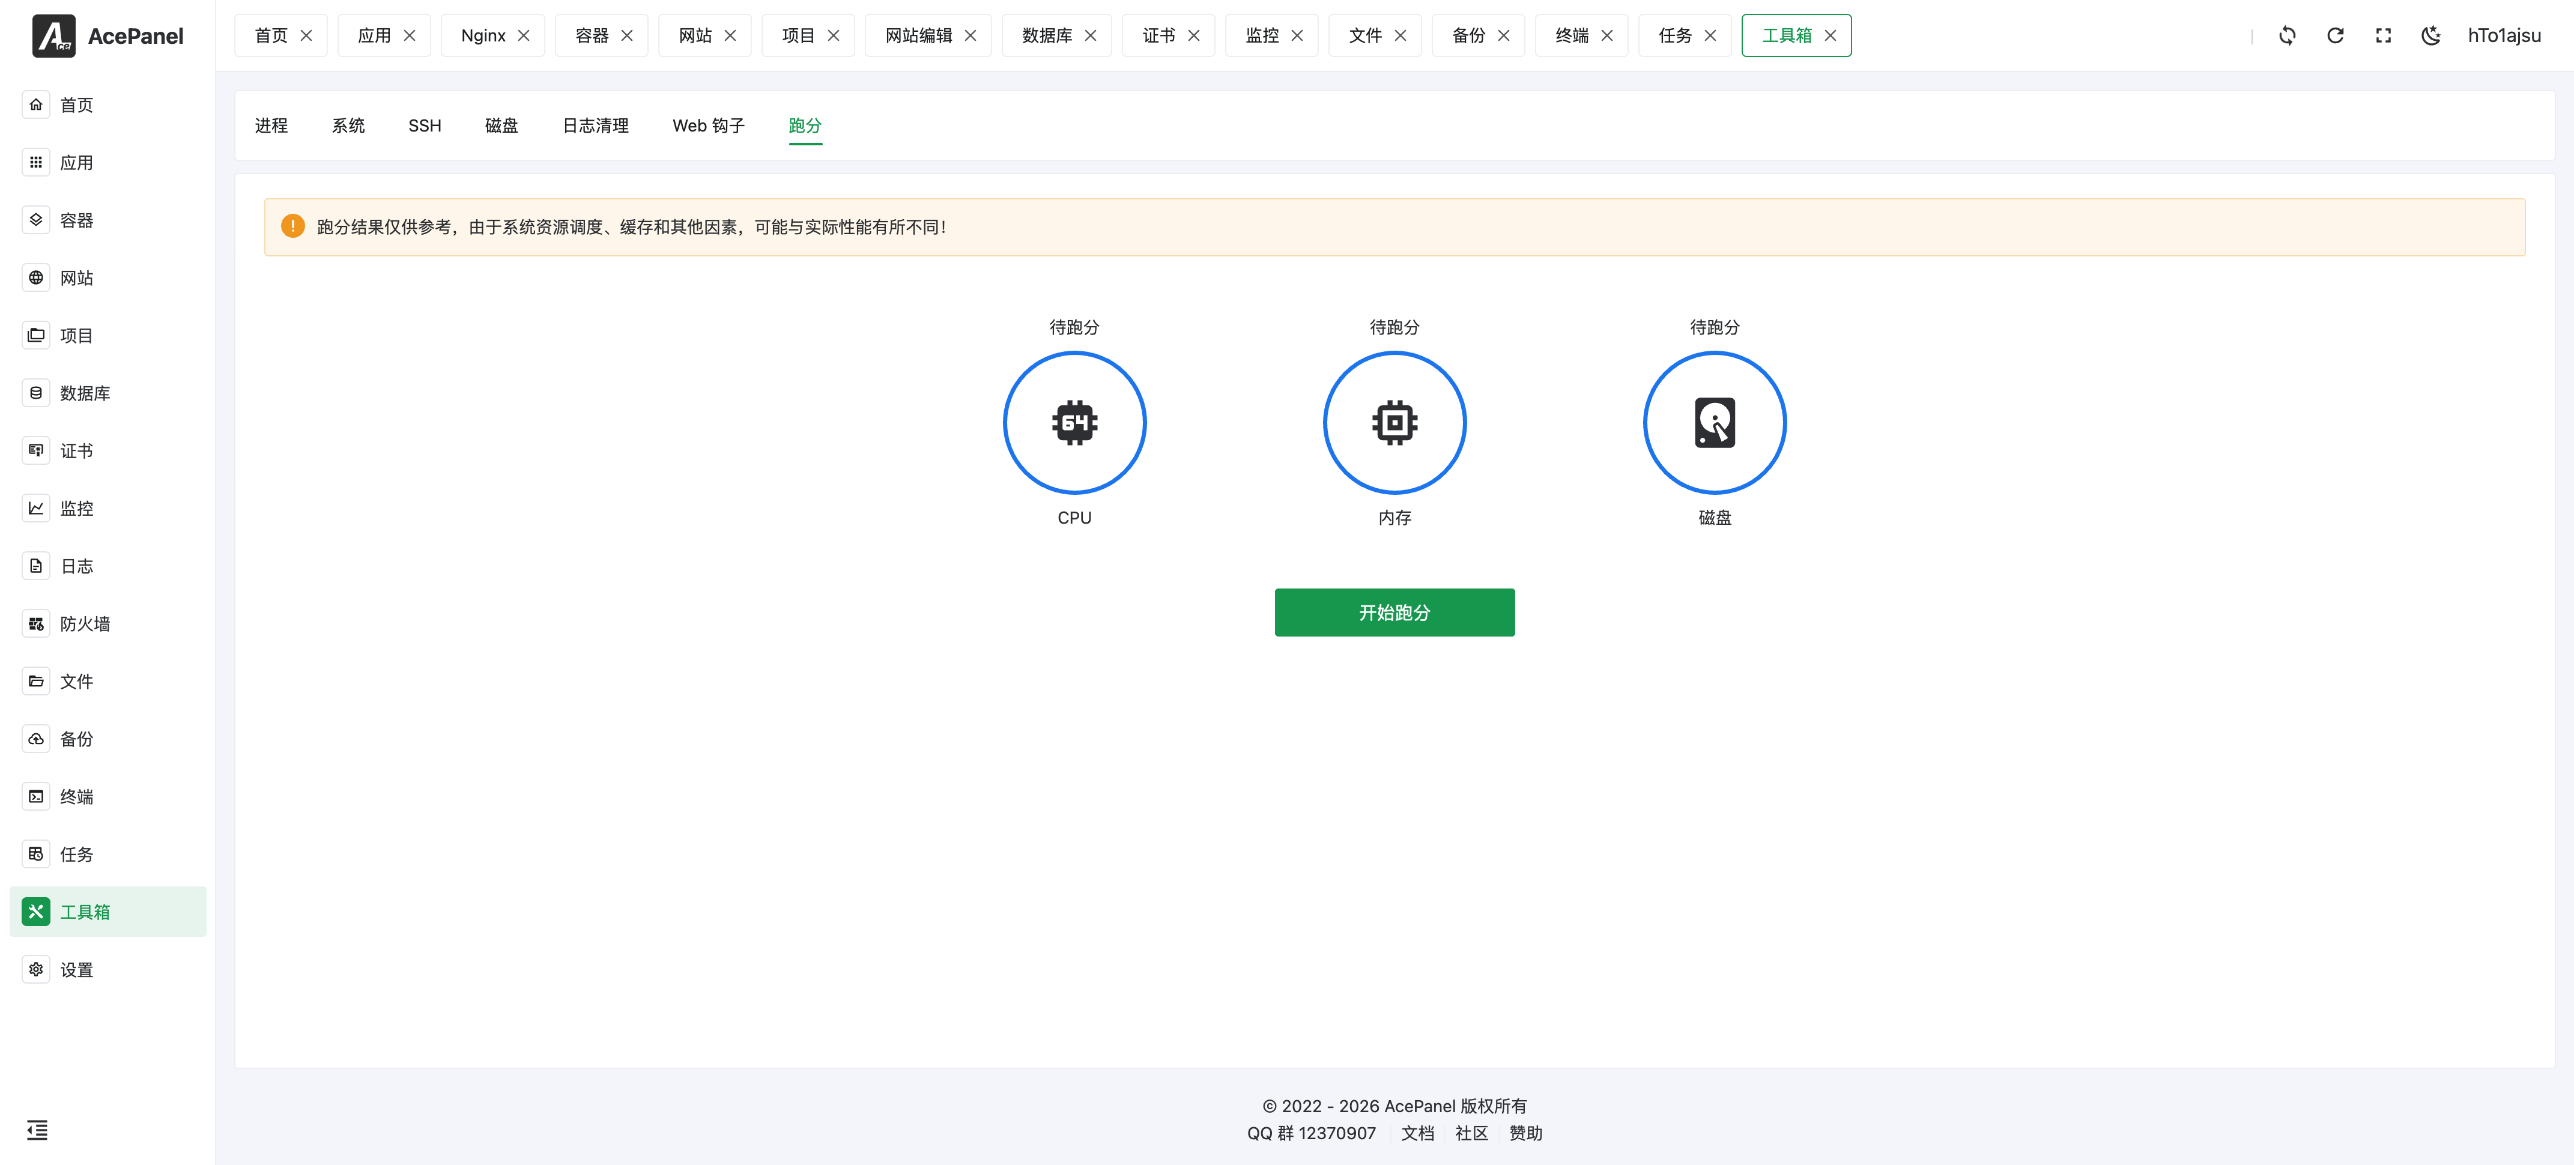This screenshot has width=2574, height=1165.
Task: Enter fullscreen using the top-right icon
Action: tap(2383, 35)
